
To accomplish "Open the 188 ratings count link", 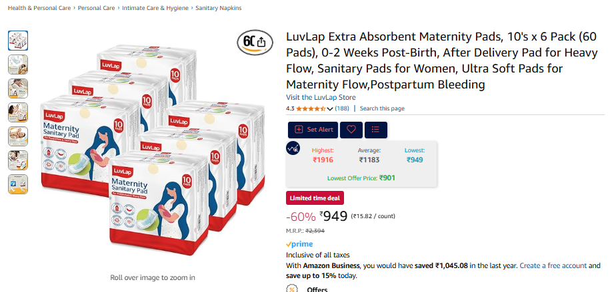I will tap(342, 108).
